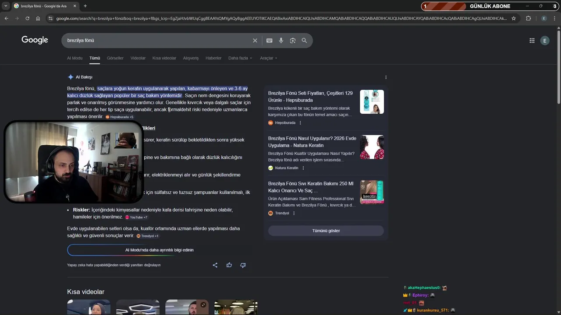The image size is (561, 315).
Task: Open Brezilya Fönü Nasıl Uygulanır link
Action: (312, 142)
